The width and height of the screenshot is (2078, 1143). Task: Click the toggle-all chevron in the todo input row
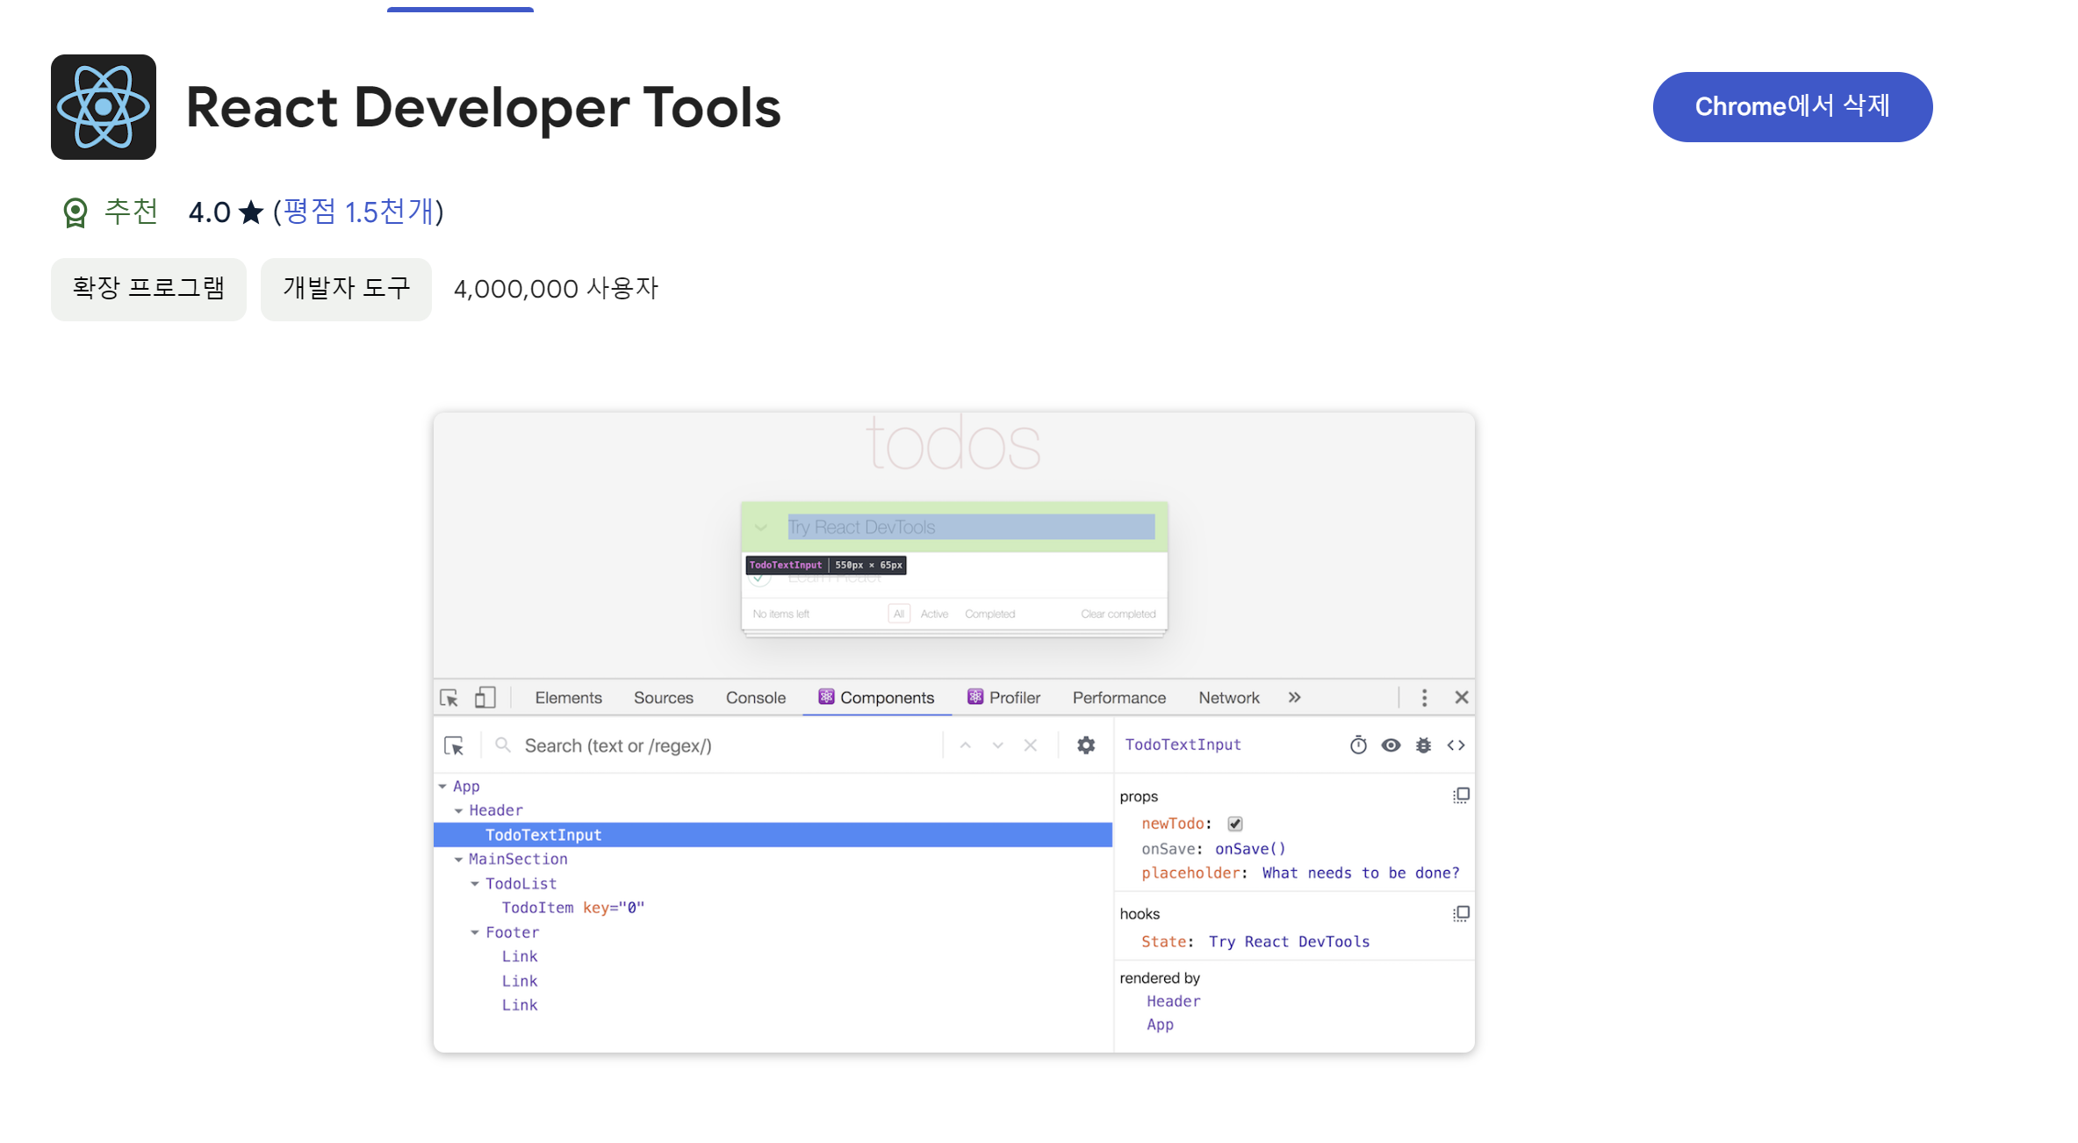click(x=761, y=528)
